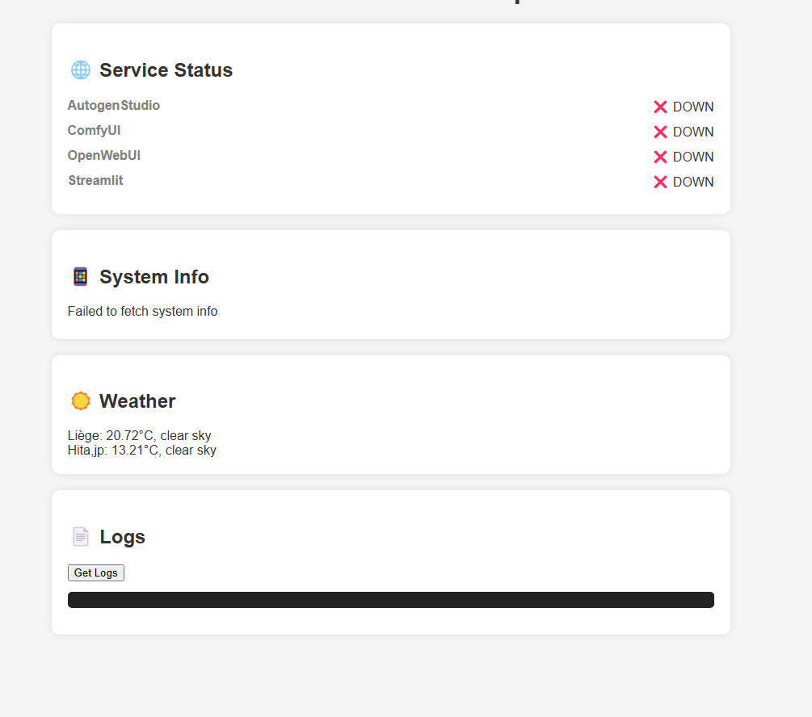
Task: Click the red X for ComfyUI
Action: (x=660, y=132)
